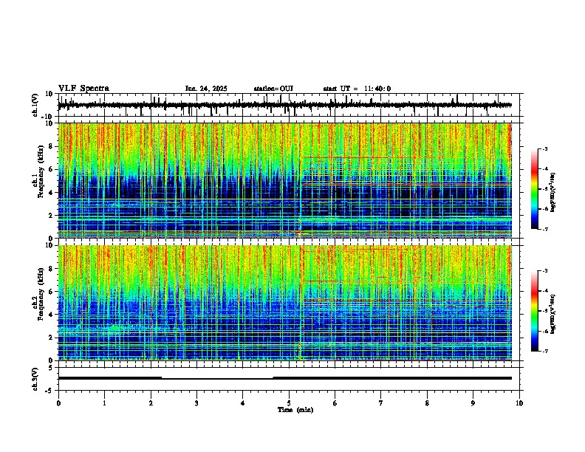The image size is (585, 452).
Task: Click the log(PSD) label of upper colorbar
Action: [553, 193]
